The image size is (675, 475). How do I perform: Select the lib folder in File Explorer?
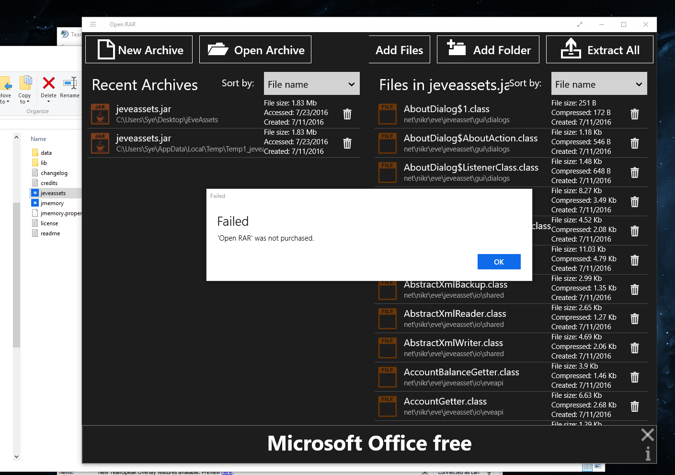point(44,163)
